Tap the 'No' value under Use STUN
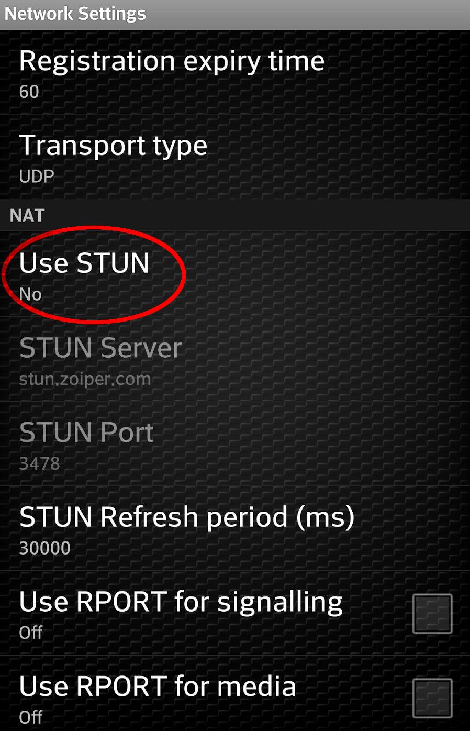This screenshot has height=731, width=470. (30, 294)
